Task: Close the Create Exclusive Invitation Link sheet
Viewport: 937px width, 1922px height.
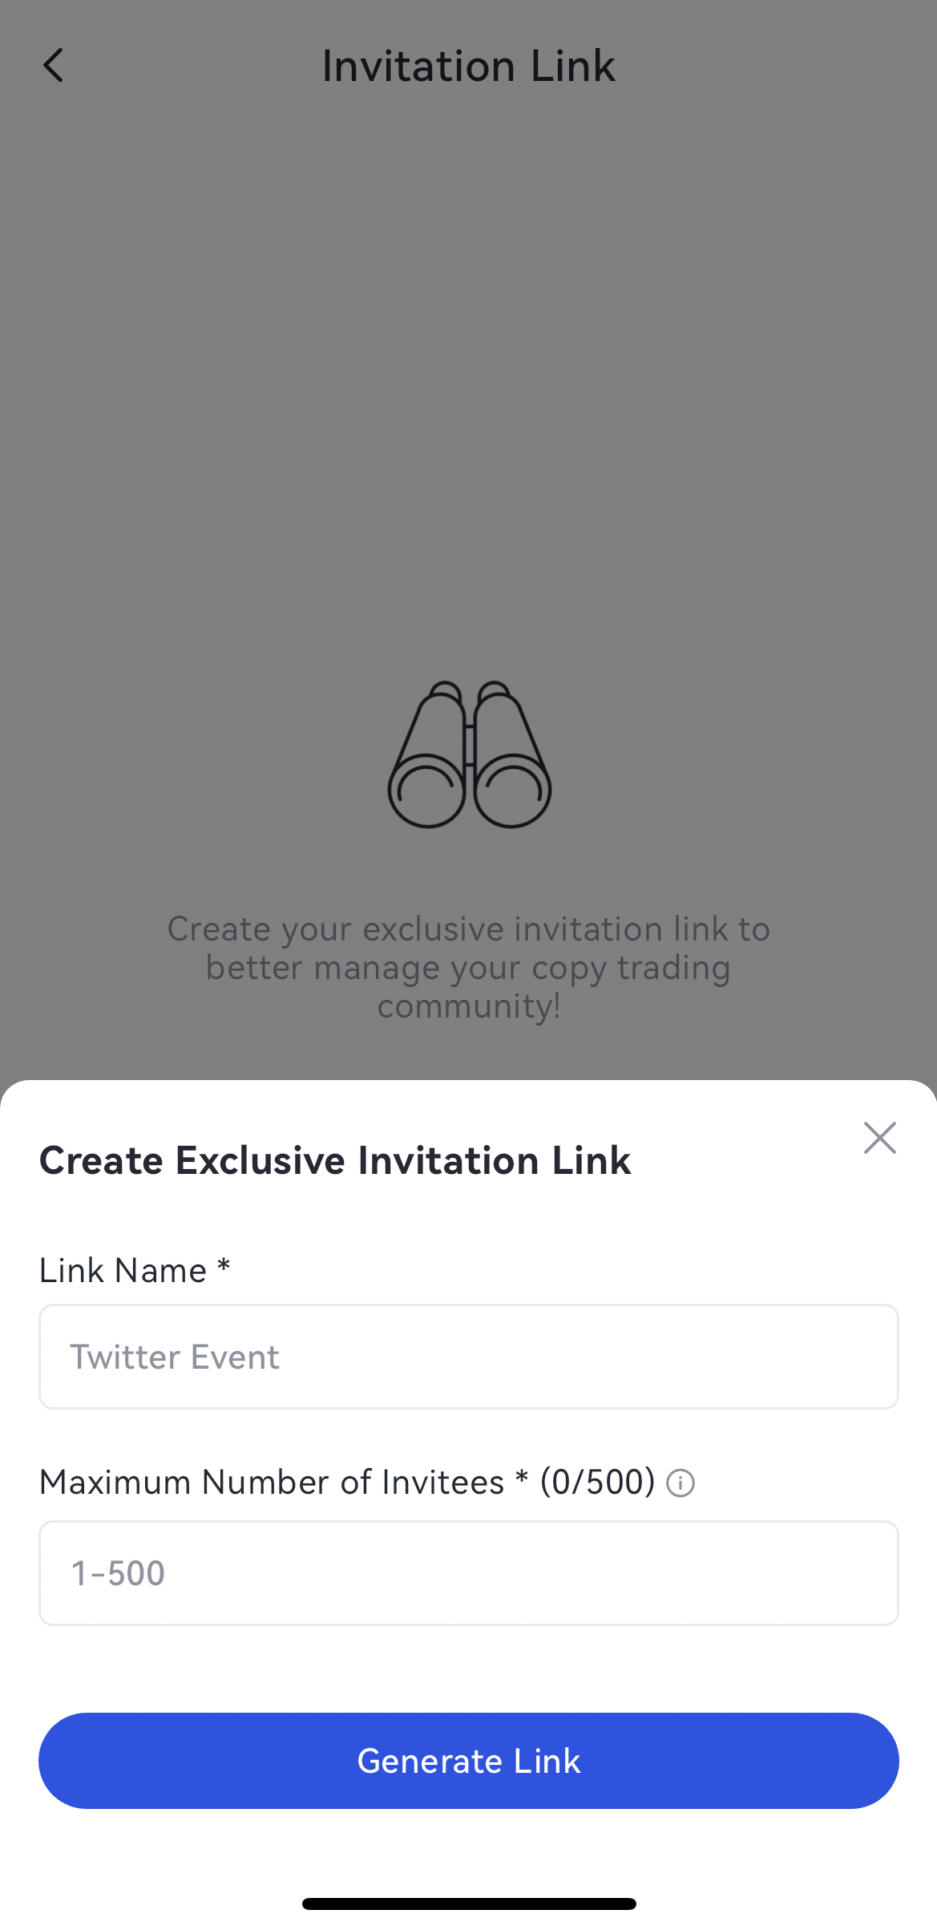Action: tap(879, 1137)
